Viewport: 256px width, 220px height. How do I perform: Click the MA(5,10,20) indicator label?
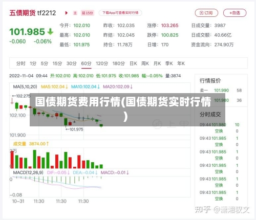coord(25,86)
